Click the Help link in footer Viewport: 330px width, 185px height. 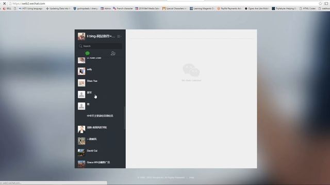click(191, 178)
